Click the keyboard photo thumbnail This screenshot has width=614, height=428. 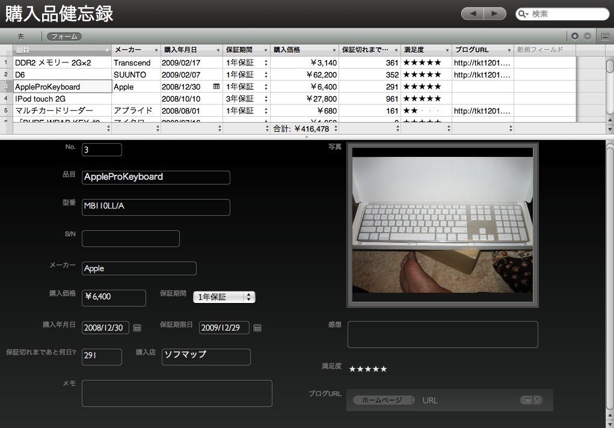point(443,224)
